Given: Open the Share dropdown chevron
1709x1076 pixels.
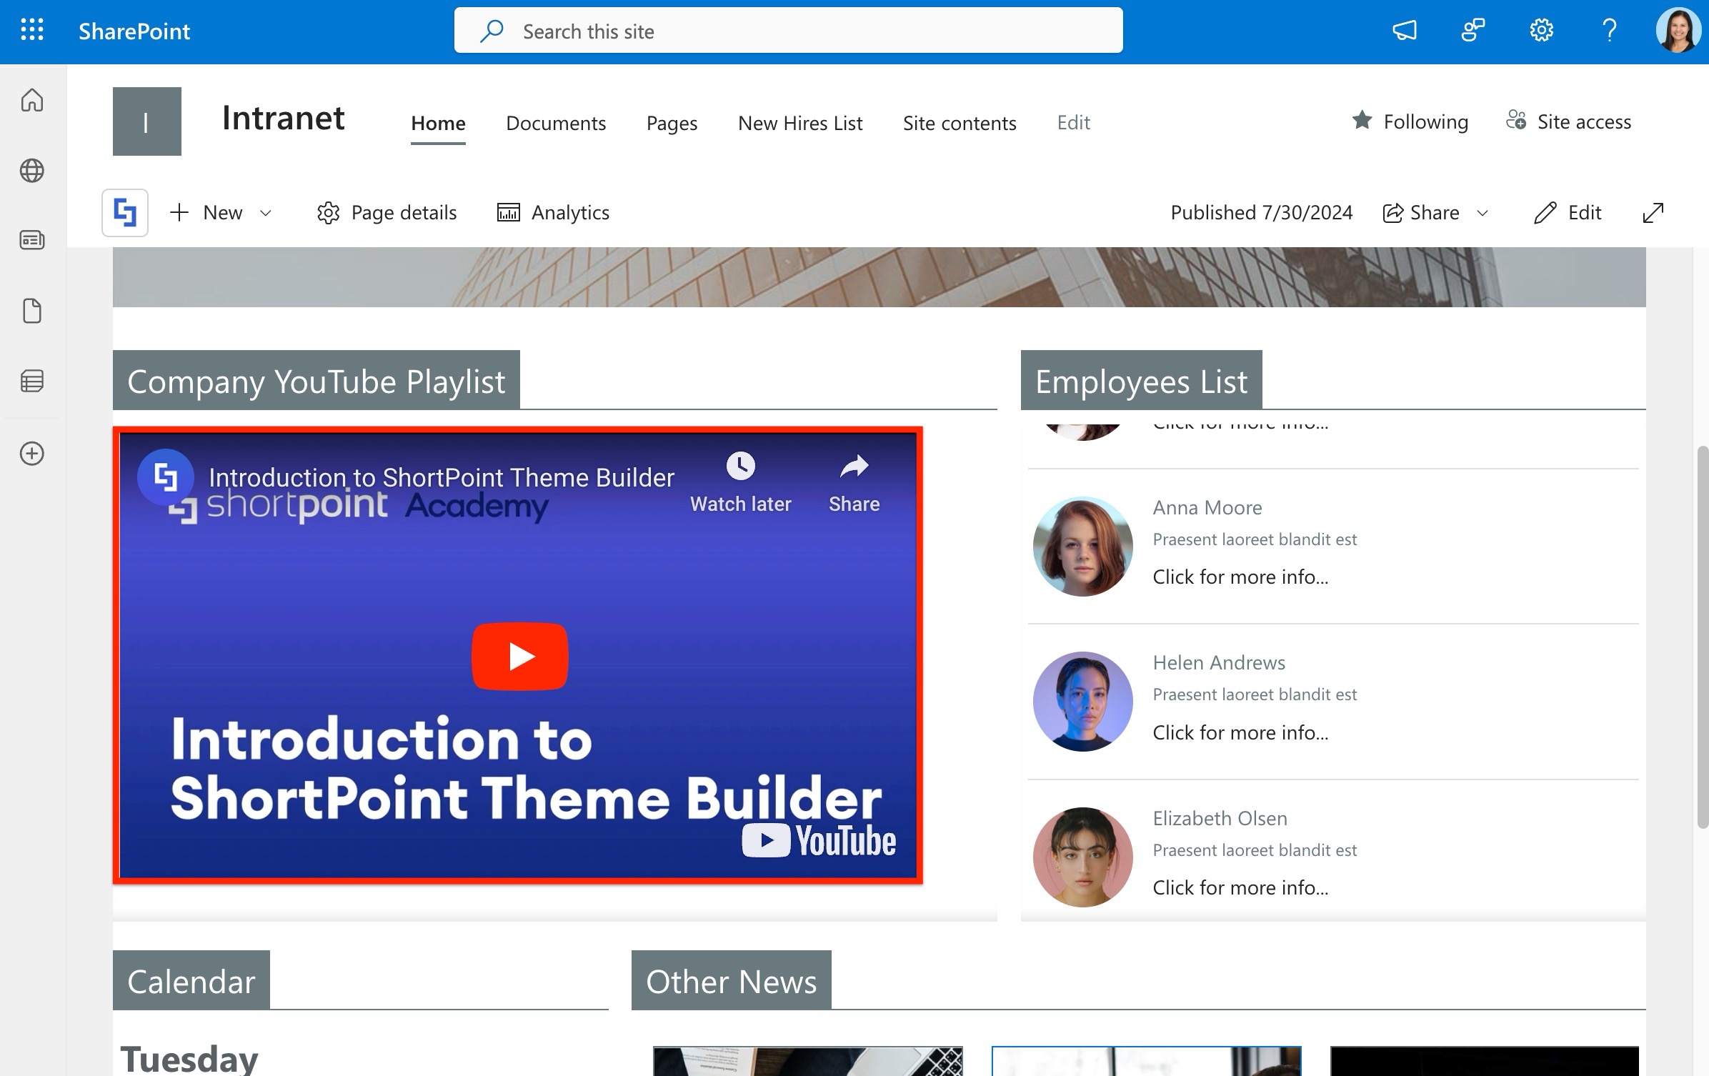Looking at the screenshot, I should point(1483,213).
